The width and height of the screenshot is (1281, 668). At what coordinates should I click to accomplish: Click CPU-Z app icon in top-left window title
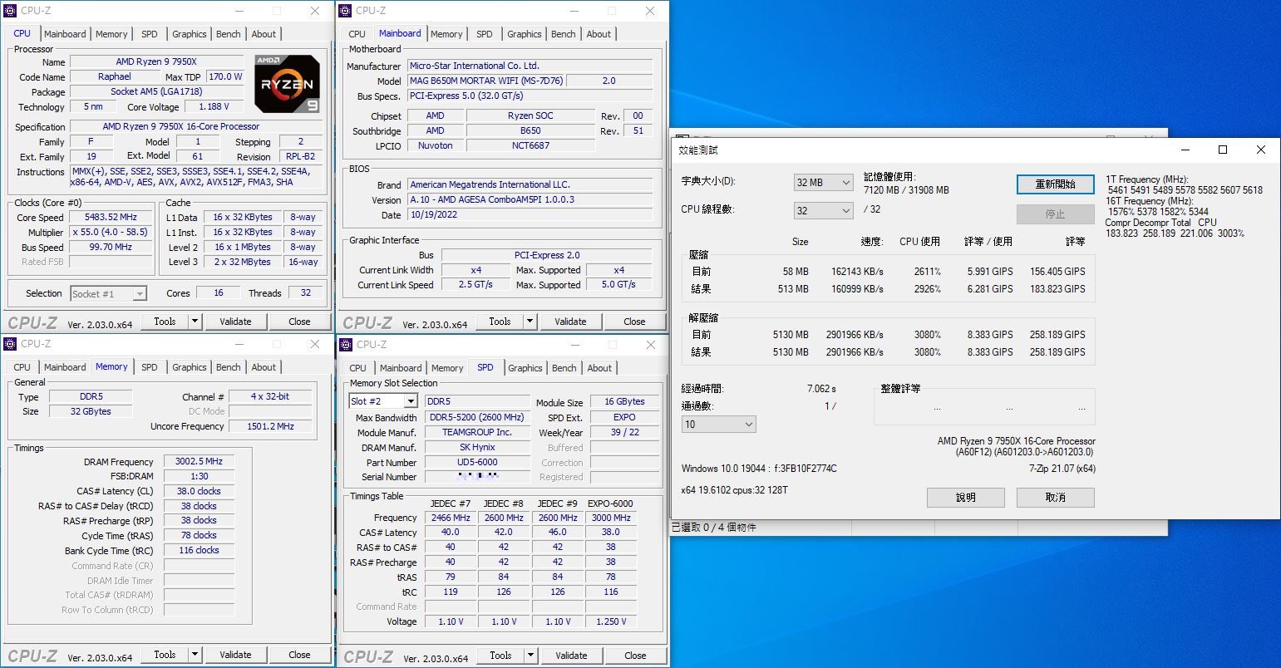tap(11, 11)
